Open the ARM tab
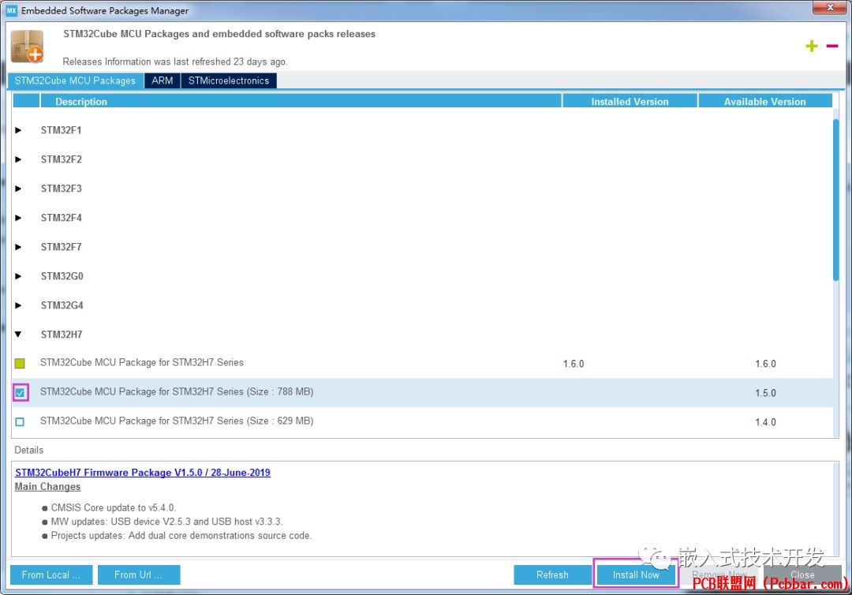The height and width of the screenshot is (595, 852). (x=162, y=80)
